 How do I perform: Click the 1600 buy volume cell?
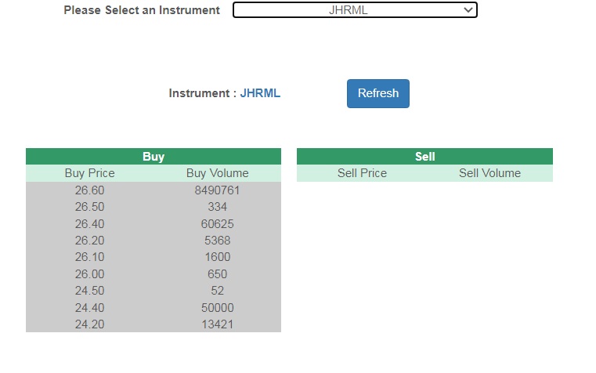point(217,257)
